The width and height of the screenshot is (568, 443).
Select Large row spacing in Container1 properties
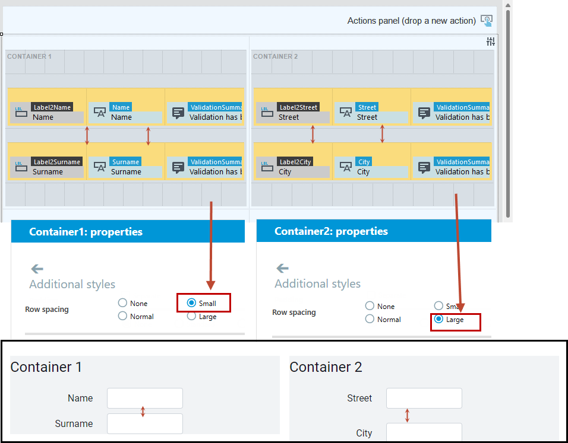[x=192, y=316]
